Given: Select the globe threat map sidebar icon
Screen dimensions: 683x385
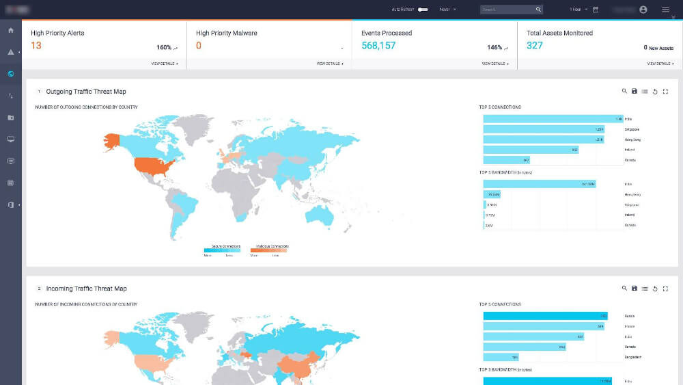Looking at the screenshot, I should pos(10,74).
